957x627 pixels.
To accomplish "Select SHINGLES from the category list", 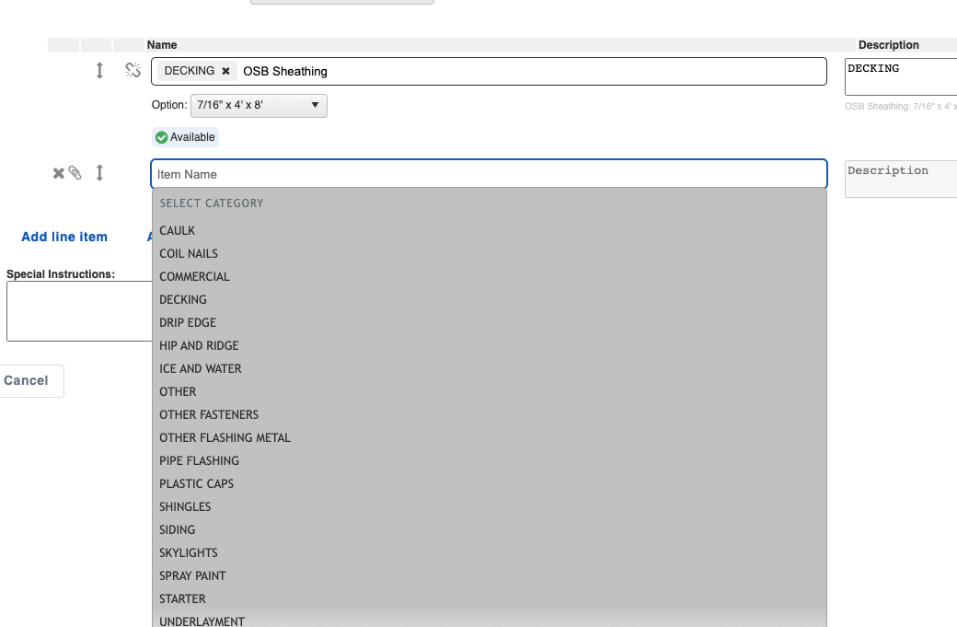I will (185, 507).
